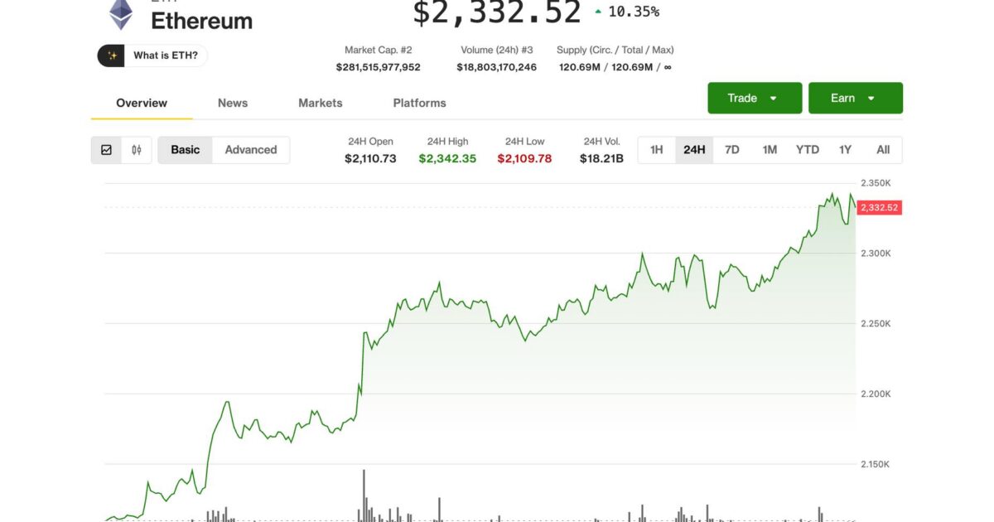Select the All time range option

click(883, 150)
